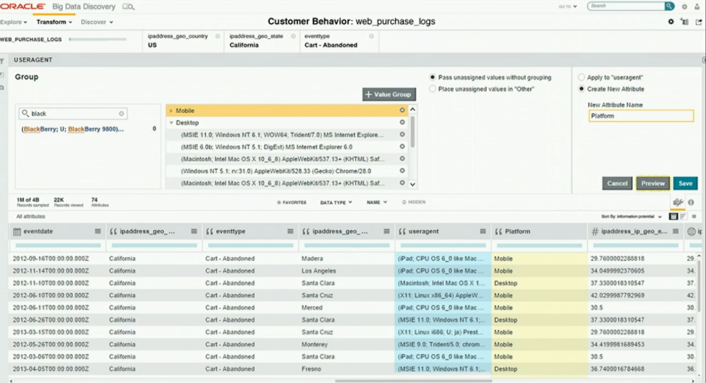Open the transform toolbox wrench icon

click(x=678, y=203)
